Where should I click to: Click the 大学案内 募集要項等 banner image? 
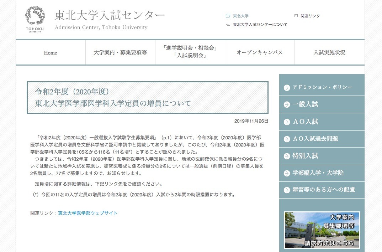click(322, 230)
